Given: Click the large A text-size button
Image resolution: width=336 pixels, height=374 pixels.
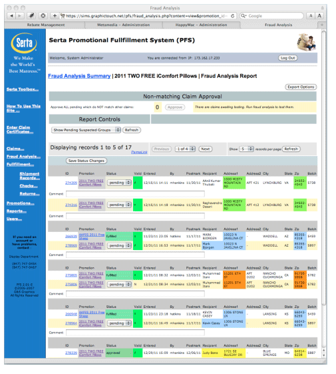Looking at the screenshot, I should click(x=319, y=16).
